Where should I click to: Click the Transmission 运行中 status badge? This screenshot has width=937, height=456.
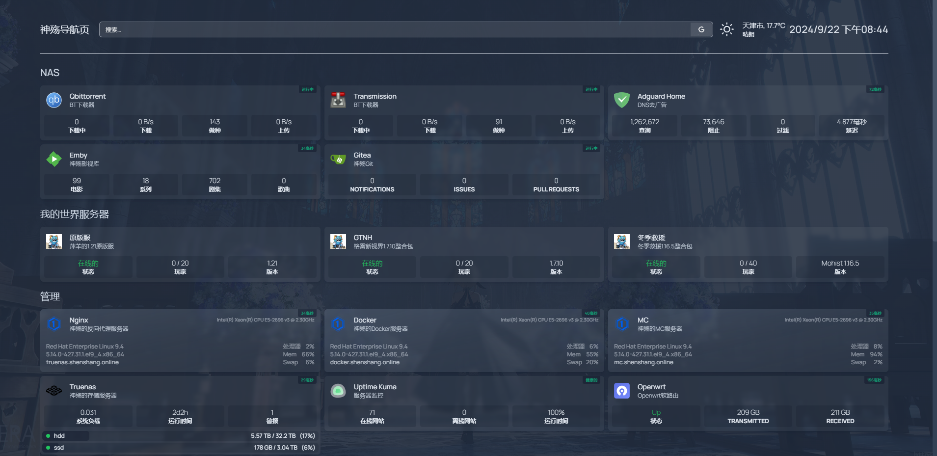(591, 89)
